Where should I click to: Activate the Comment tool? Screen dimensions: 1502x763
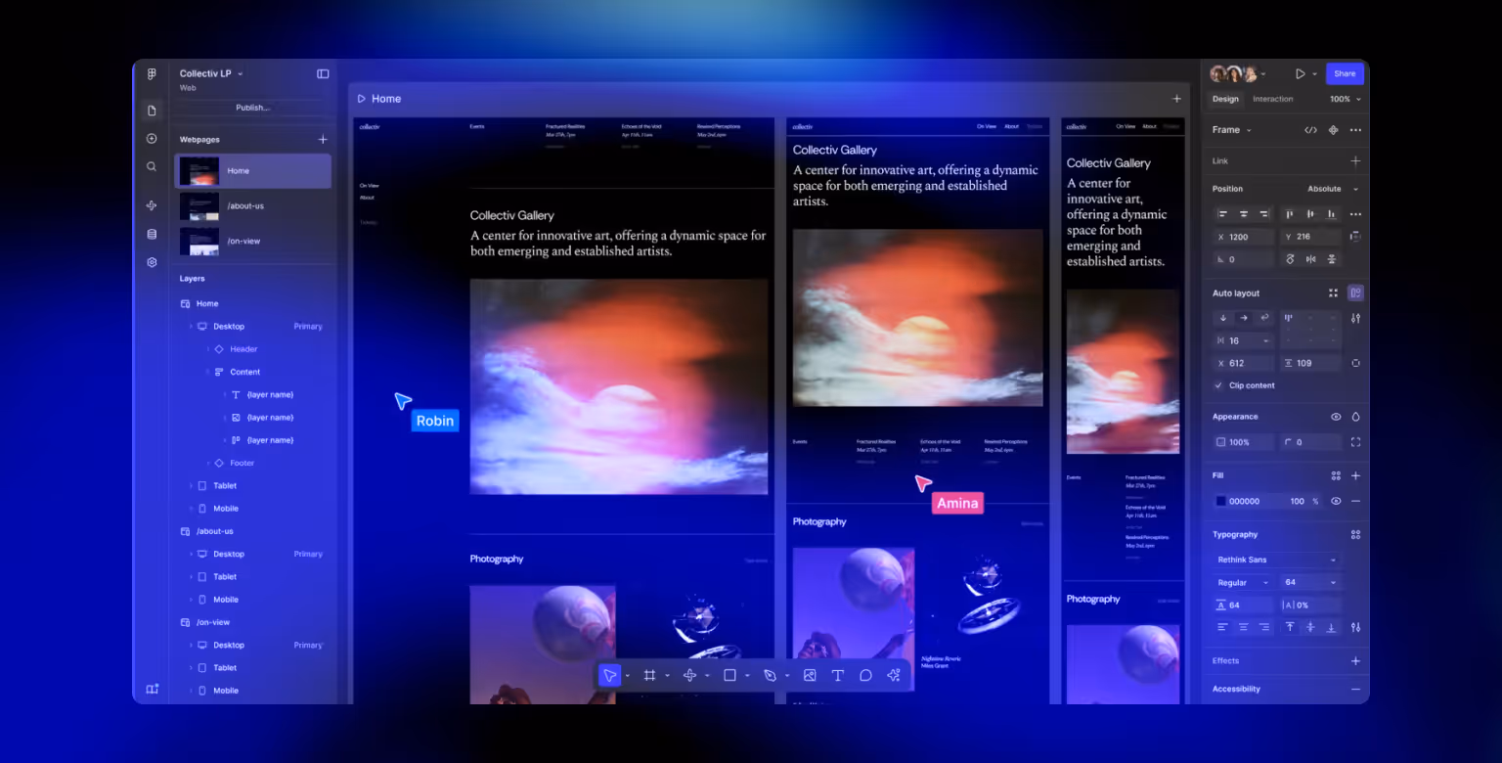865,675
